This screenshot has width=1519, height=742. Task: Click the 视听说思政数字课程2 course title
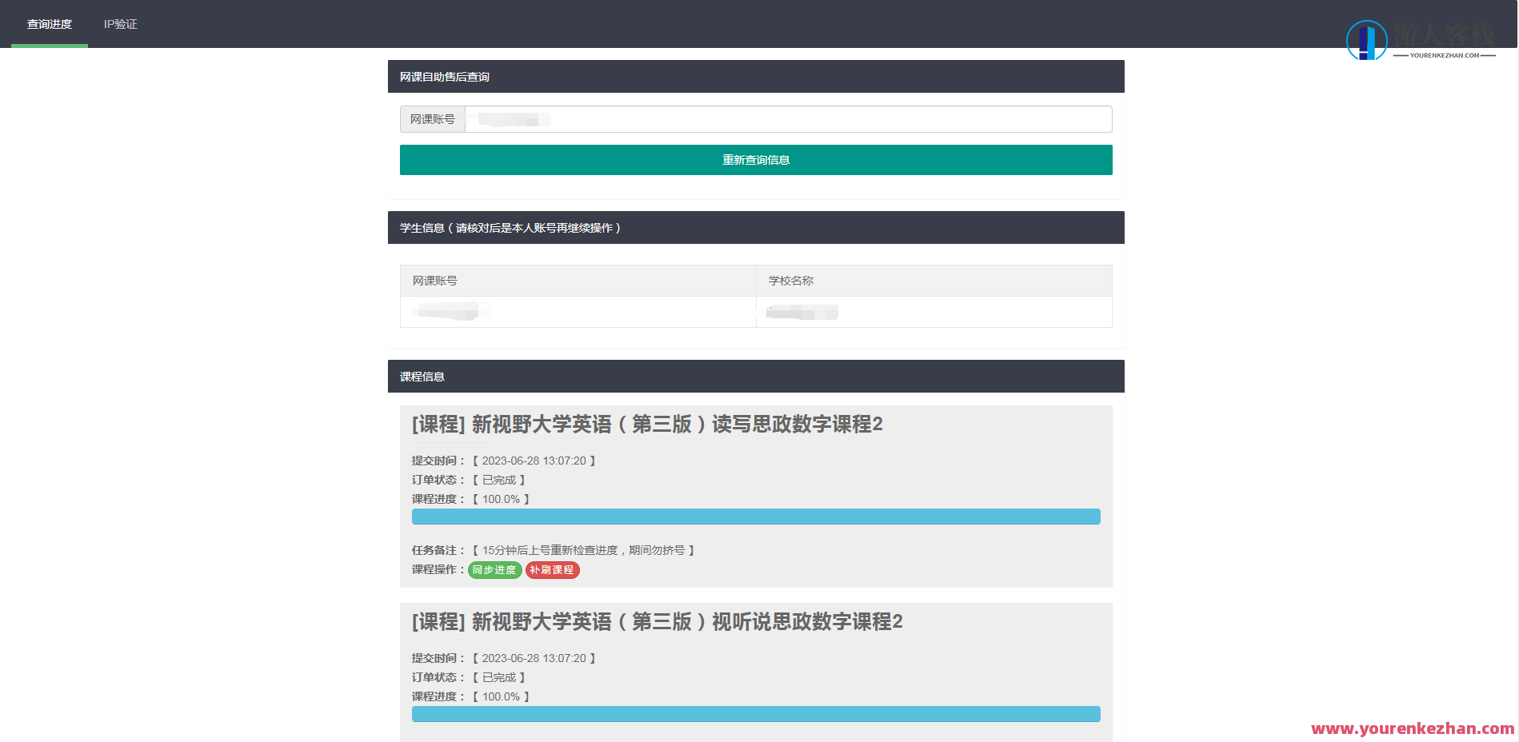(656, 621)
